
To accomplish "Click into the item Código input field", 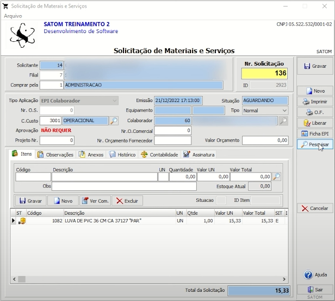I will (33, 177).
